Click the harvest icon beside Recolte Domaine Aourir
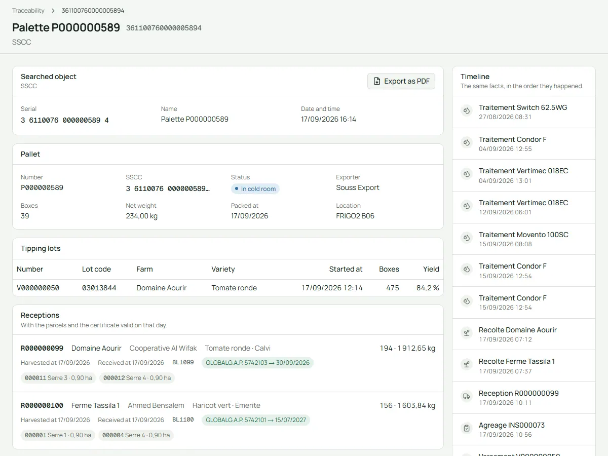Screen dimensions: 608x456 pos(467,333)
